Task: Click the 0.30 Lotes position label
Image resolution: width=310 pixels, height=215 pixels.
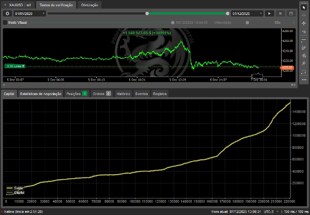Action: click(15, 66)
